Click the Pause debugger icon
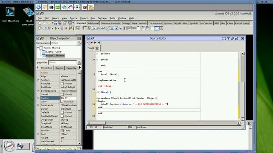273x153 pixels. tap(62, 28)
